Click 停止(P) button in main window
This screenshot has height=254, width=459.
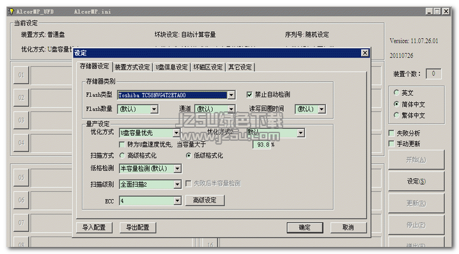[416, 225]
